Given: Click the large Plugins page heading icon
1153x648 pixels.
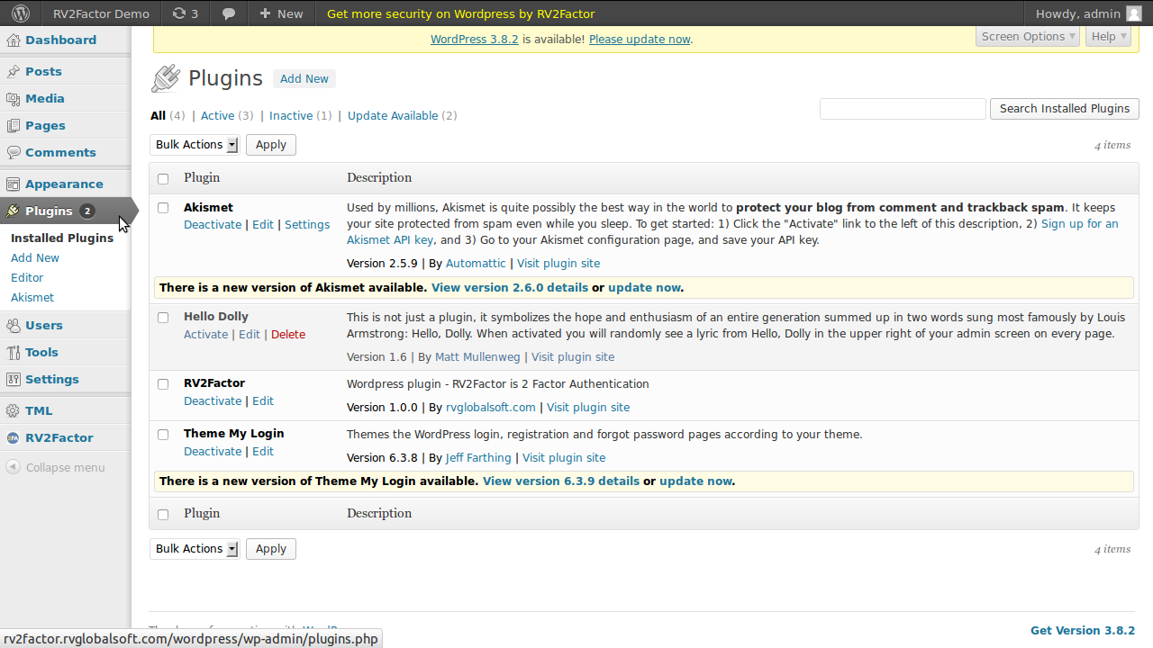Looking at the screenshot, I should tap(166, 78).
